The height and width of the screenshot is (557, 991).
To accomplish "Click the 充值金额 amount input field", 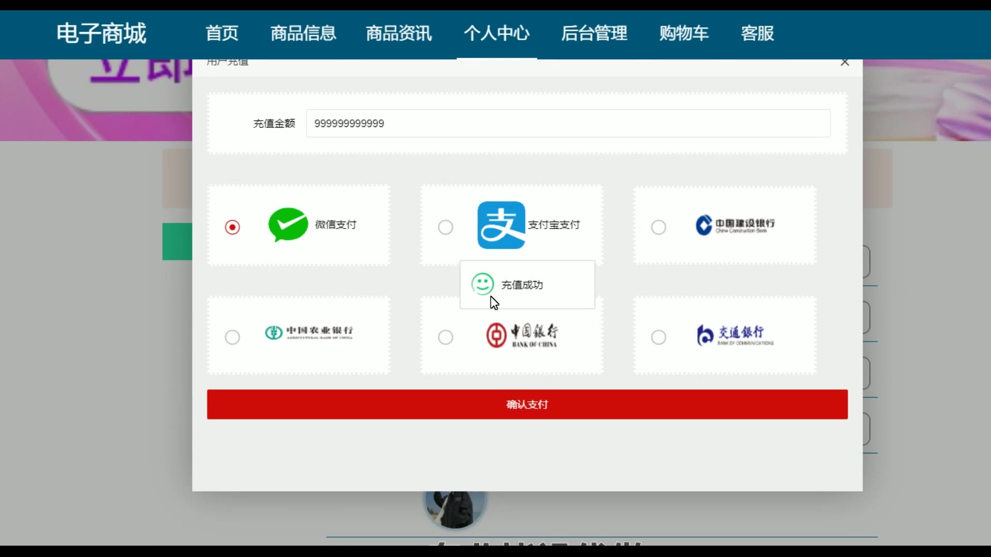I will (x=568, y=123).
